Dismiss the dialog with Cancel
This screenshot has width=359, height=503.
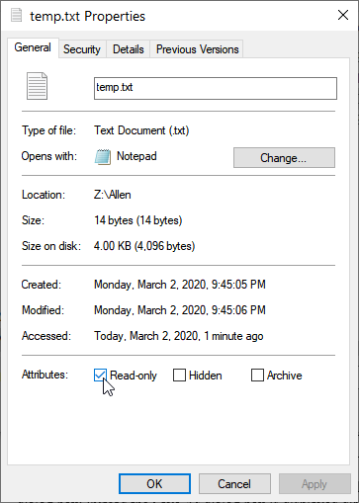click(234, 484)
